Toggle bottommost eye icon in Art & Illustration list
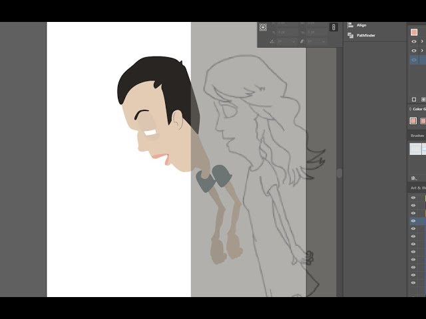Screen dimensions: 426x319 pyautogui.click(x=413, y=282)
